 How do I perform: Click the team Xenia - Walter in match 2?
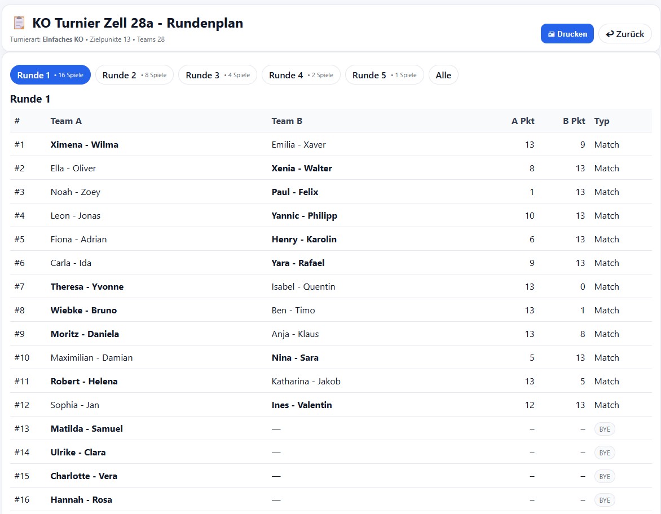click(302, 169)
